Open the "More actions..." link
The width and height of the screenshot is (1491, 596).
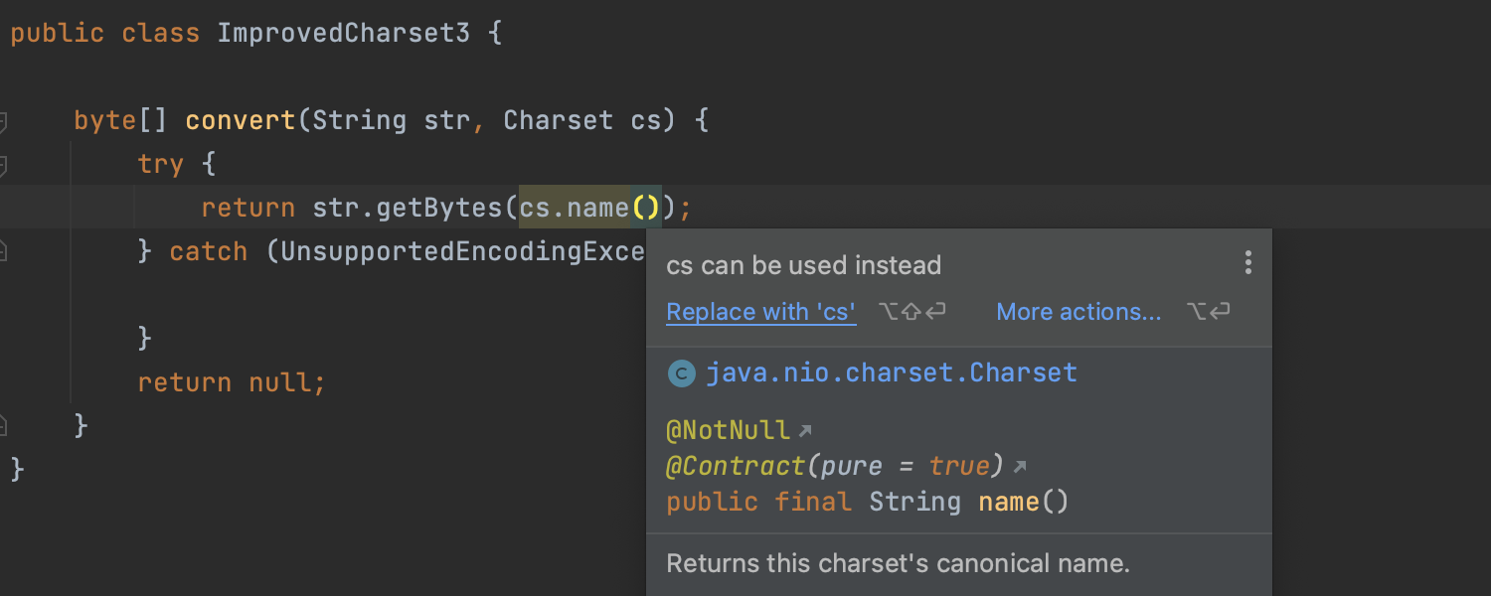[x=1078, y=312]
